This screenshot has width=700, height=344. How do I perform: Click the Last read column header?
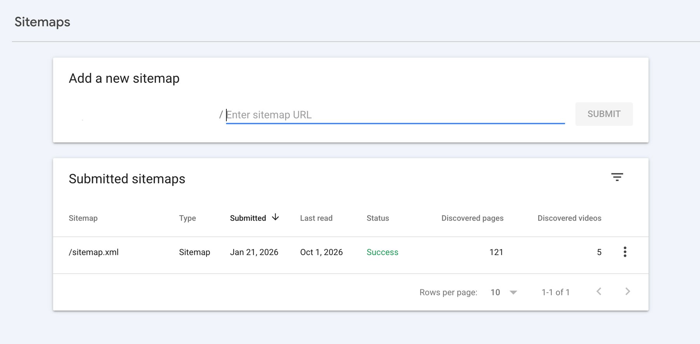(316, 218)
